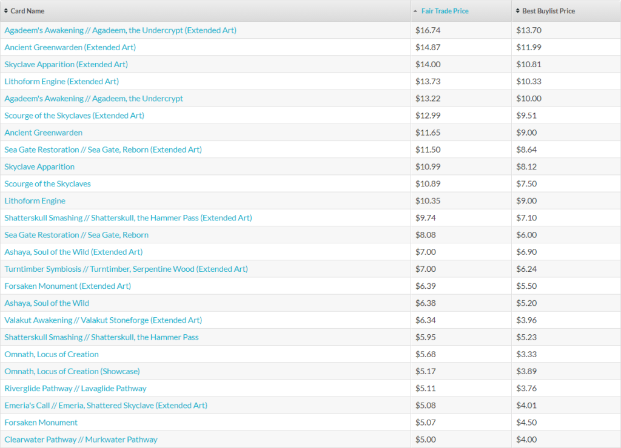Open the regular Forsaken Monument link
Viewport: 621px width, 448px height.
[41, 422]
